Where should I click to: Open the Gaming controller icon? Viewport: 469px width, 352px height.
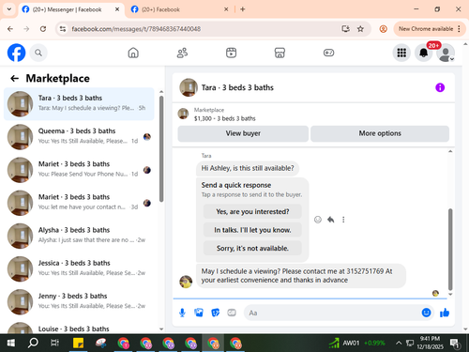click(328, 53)
